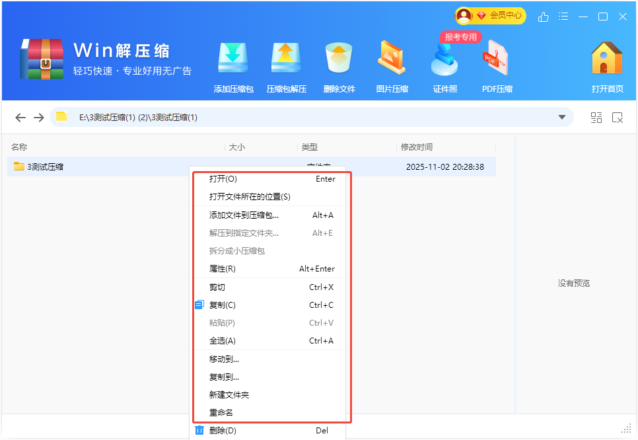638x440 pixels.
Task: Navigate back with the left arrow
Action: click(x=20, y=118)
